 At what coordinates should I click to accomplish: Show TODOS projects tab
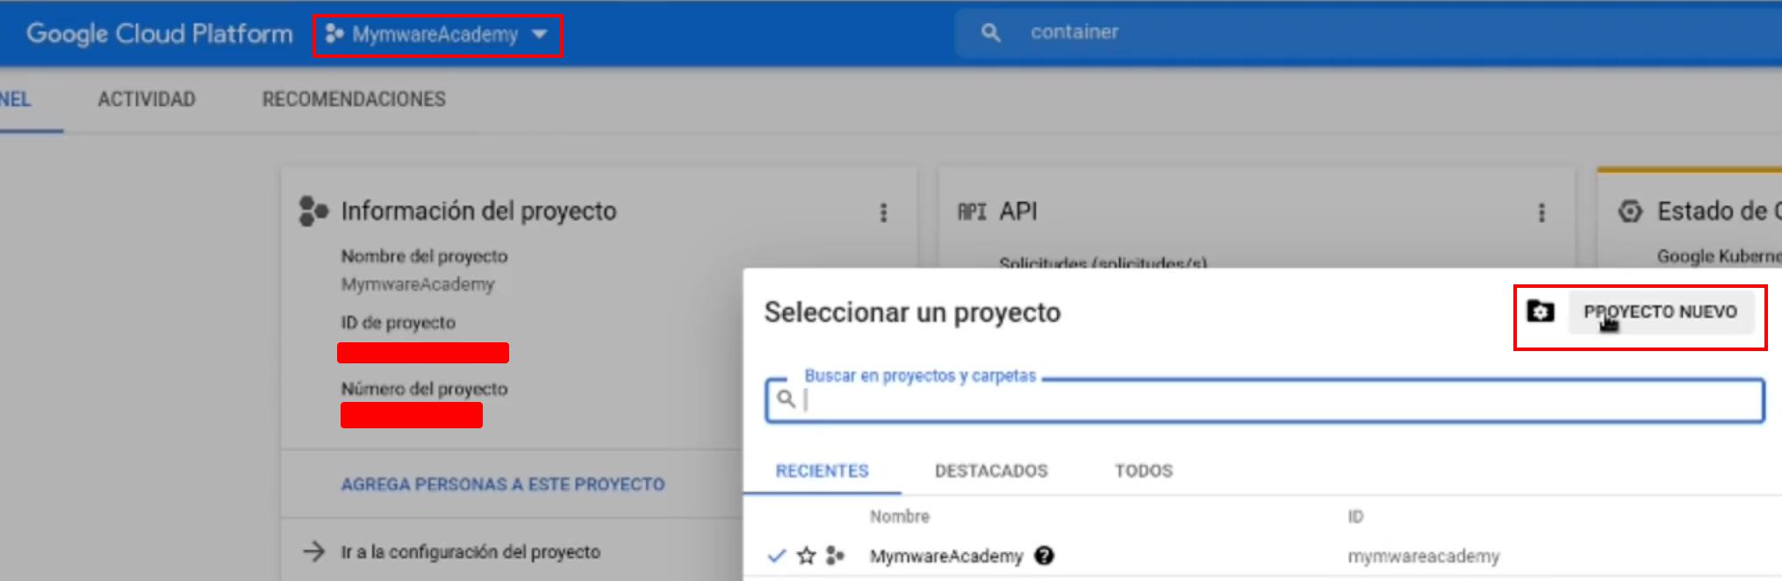click(1143, 471)
